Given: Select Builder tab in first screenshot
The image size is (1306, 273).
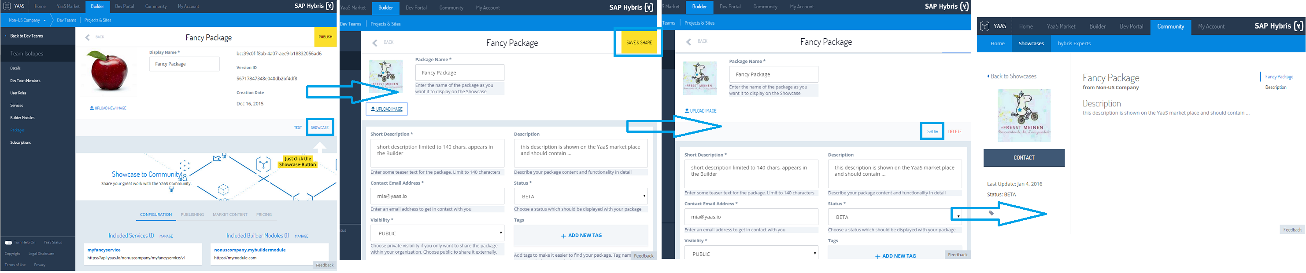Looking at the screenshot, I should click(x=97, y=6).
